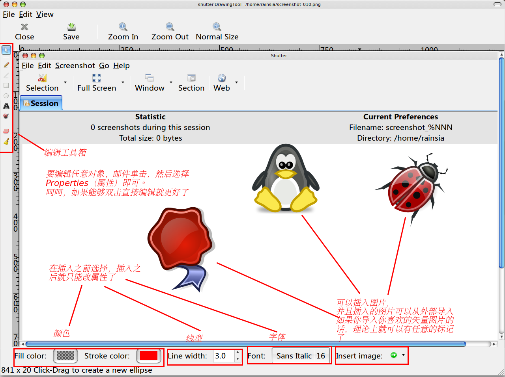This screenshot has width=505, height=377.
Task: Open the Sans Italic 16 font chooser
Action: point(301,356)
